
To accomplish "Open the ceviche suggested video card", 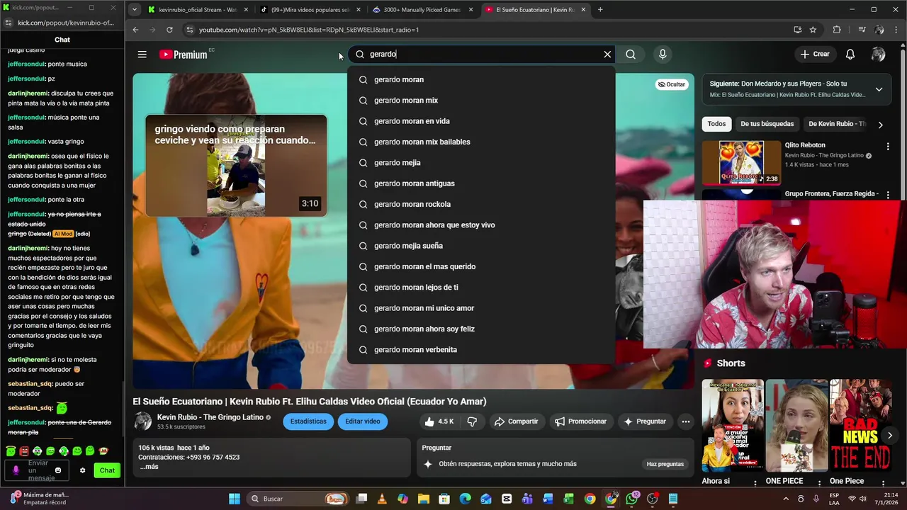I will click(x=236, y=165).
